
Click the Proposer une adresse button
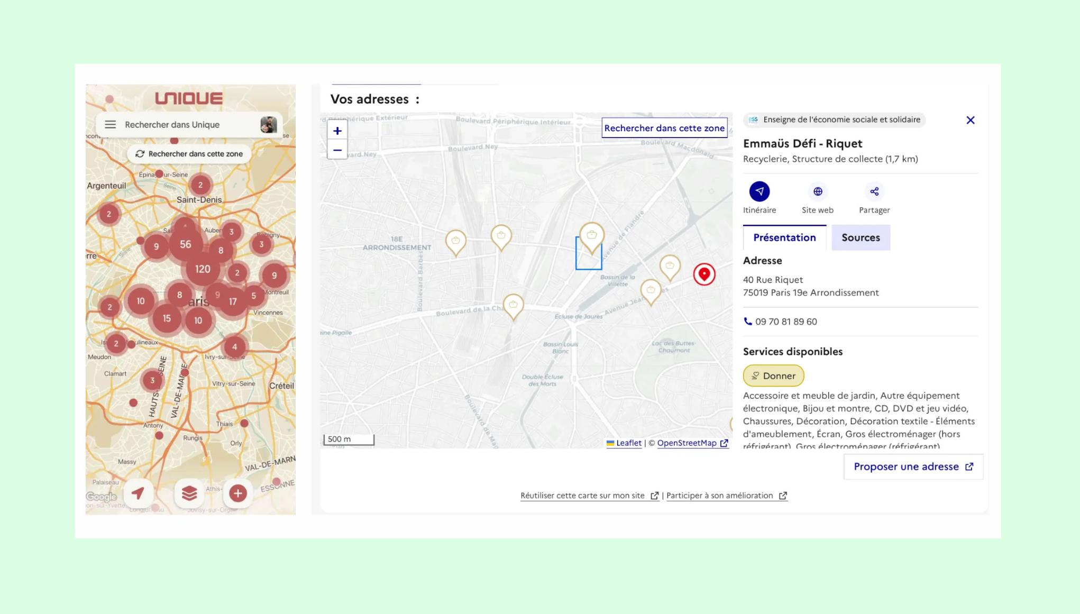[x=913, y=466]
